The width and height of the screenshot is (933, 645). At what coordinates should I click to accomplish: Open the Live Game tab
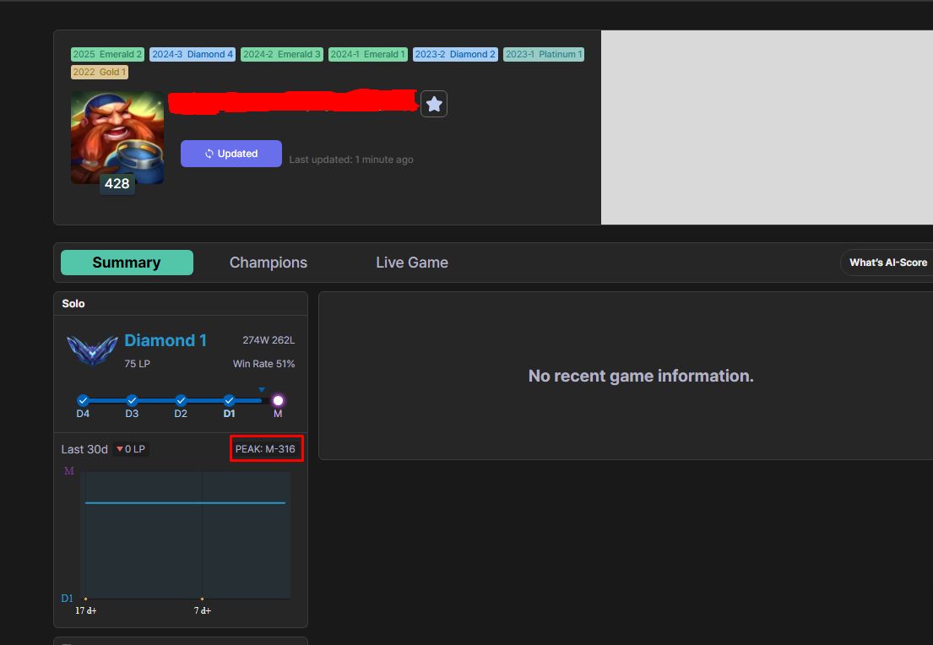coord(412,263)
